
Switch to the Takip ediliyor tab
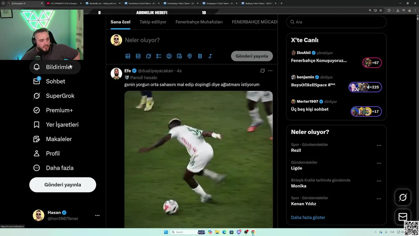[x=153, y=22]
